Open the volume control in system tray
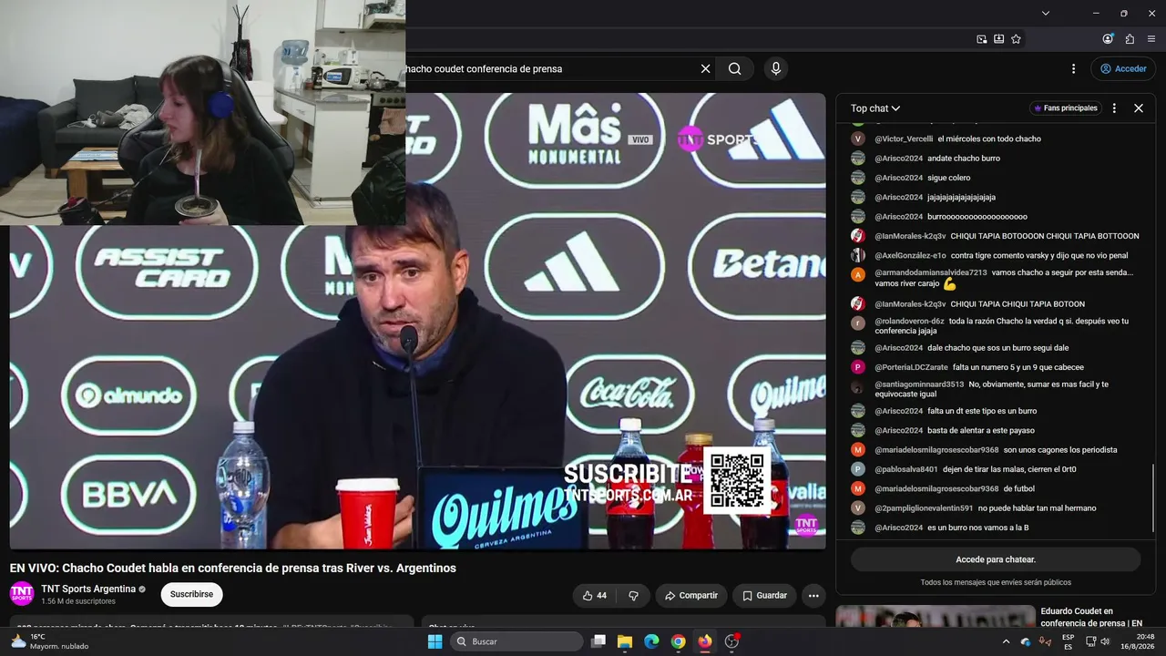Viewport: 1166px width, 656px height. [x=1105, y=641]
